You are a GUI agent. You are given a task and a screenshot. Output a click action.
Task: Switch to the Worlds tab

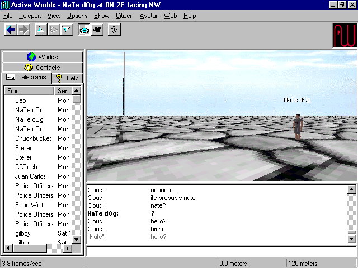(x=43, y=57)
